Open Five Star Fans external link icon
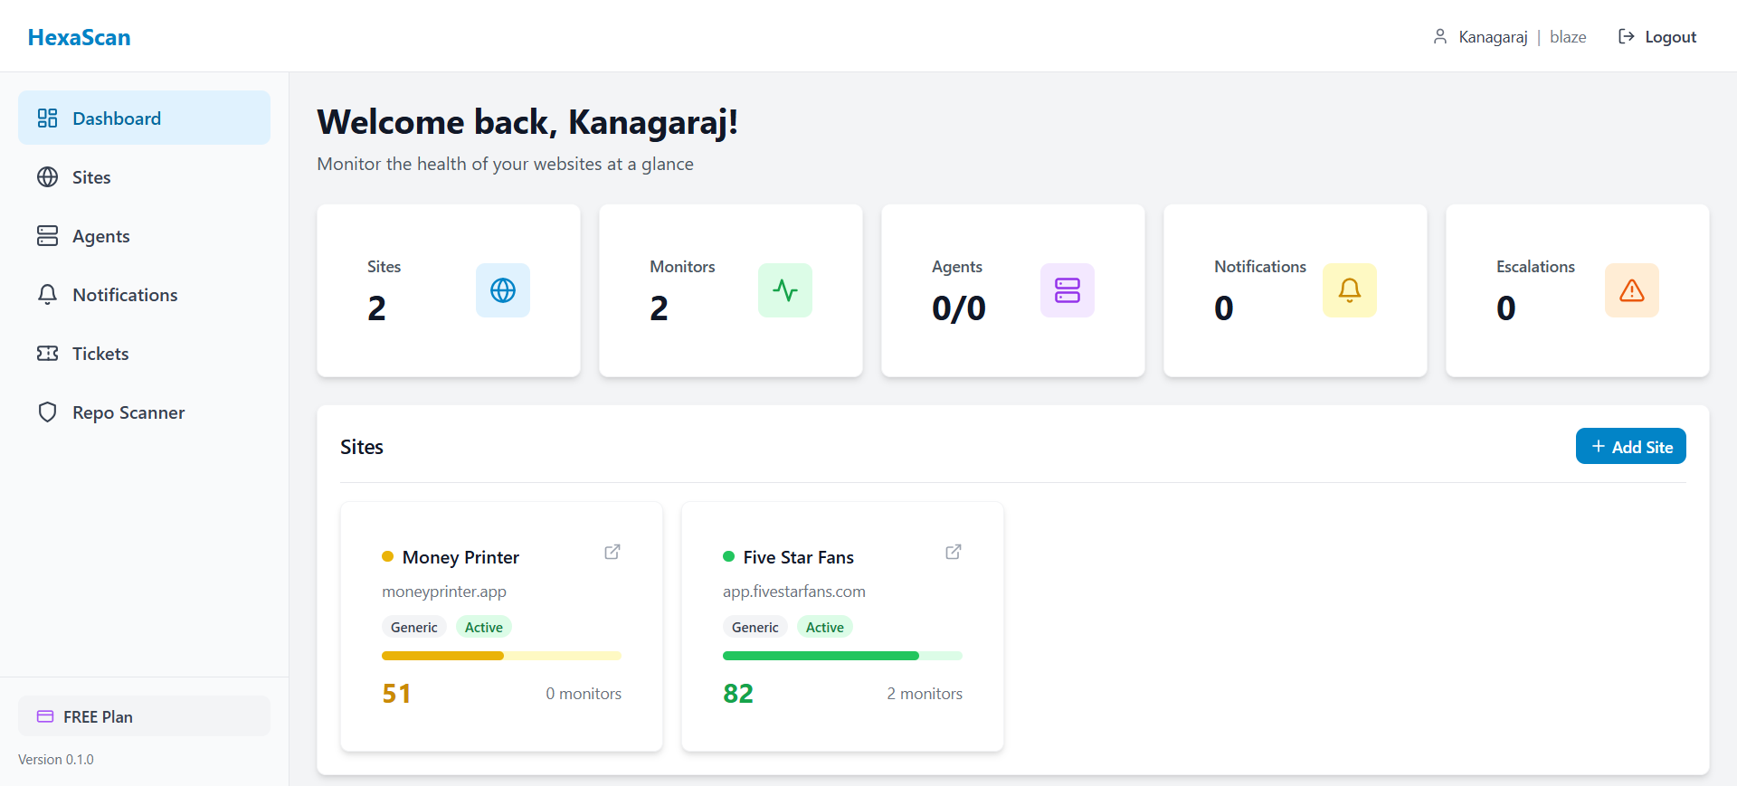Viewport: 1737px width, 786px height. pyautogui.click(x=954, y=552)
